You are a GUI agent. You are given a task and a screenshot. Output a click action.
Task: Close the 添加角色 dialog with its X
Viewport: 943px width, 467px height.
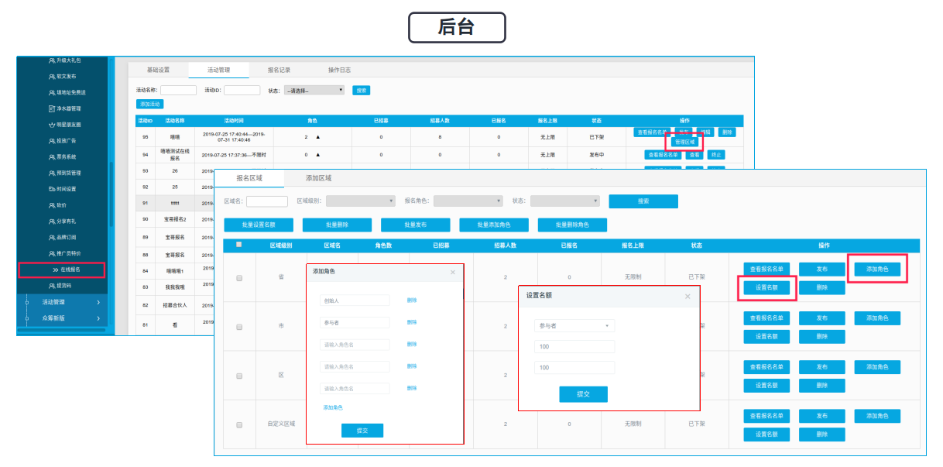coord(454,272)
